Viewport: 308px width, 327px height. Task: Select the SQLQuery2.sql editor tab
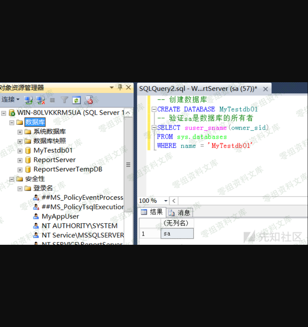198,89
